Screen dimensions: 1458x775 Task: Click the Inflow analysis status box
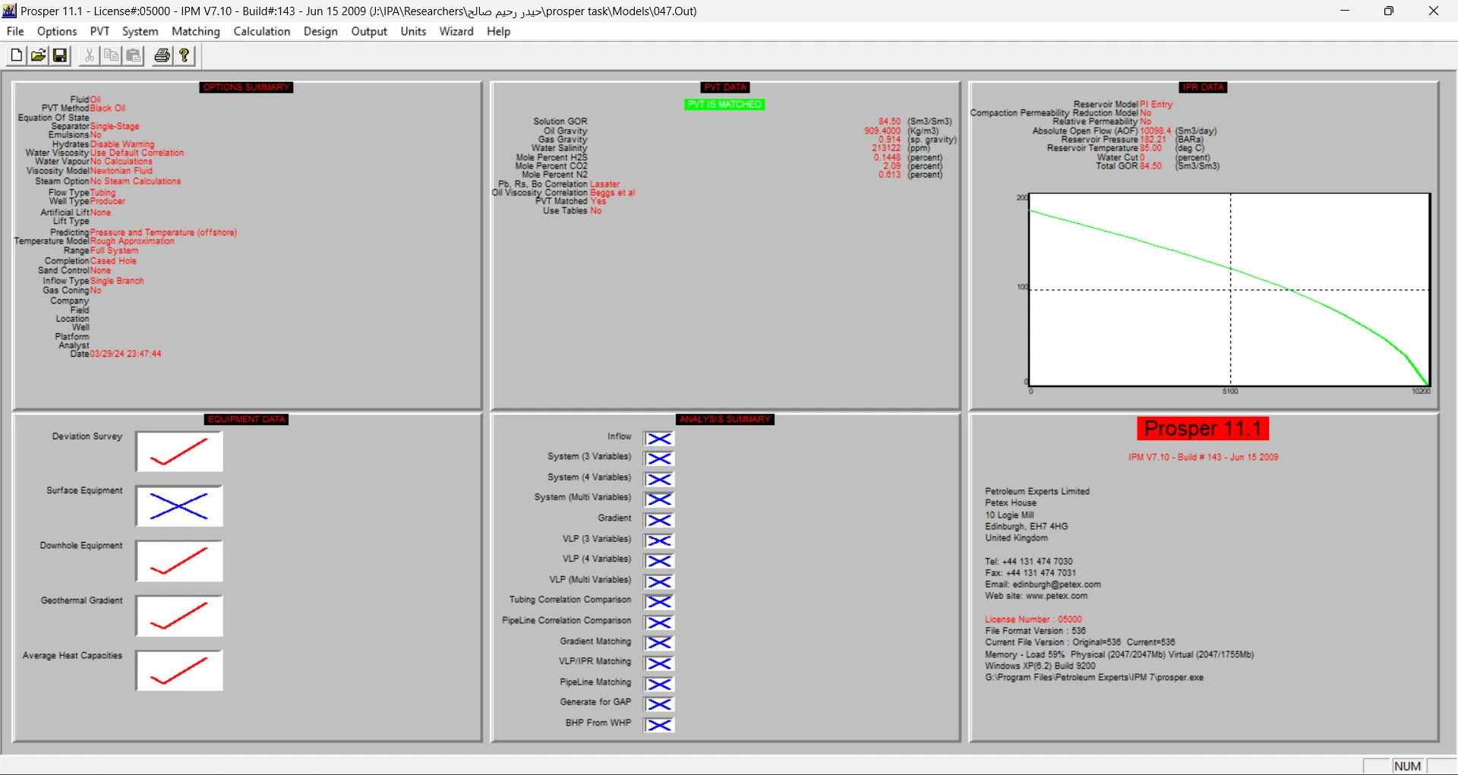pyautogui.click(x=659, y=439)
